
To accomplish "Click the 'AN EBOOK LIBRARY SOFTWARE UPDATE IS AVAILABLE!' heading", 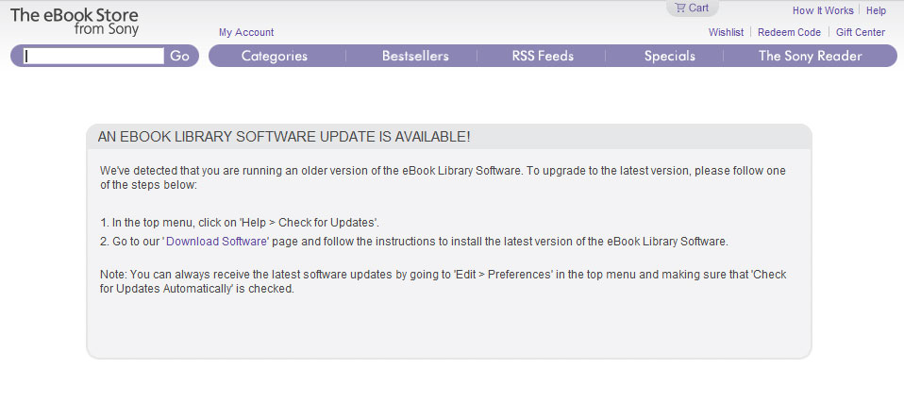I will [x=284, y=137].
